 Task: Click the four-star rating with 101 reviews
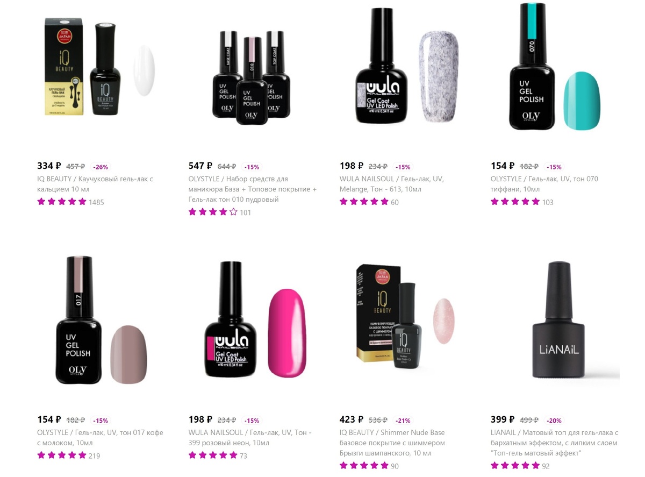[220, 212]
